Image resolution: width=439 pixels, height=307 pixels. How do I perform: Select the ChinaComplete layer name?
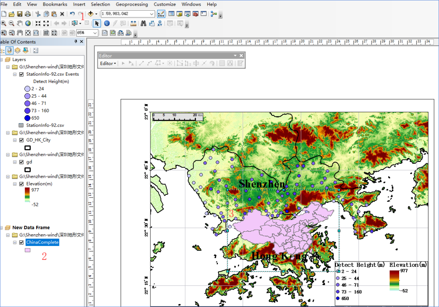(x=42, y=242)
